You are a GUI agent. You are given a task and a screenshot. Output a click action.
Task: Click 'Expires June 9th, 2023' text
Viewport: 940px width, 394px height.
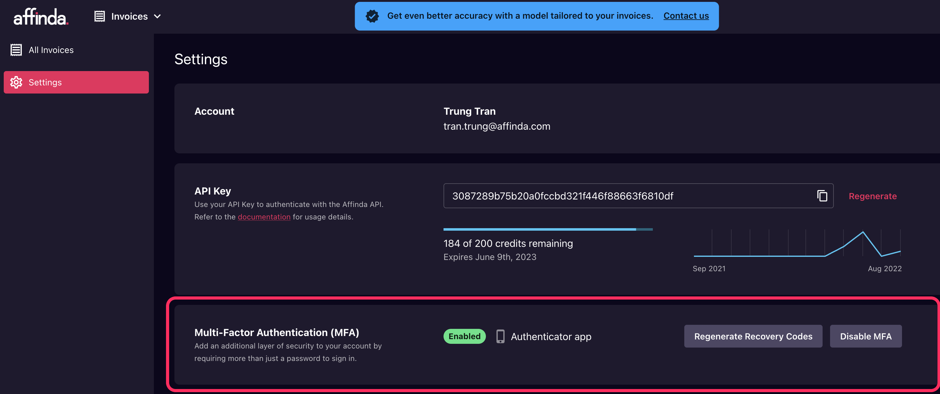(x=489, y=257)
